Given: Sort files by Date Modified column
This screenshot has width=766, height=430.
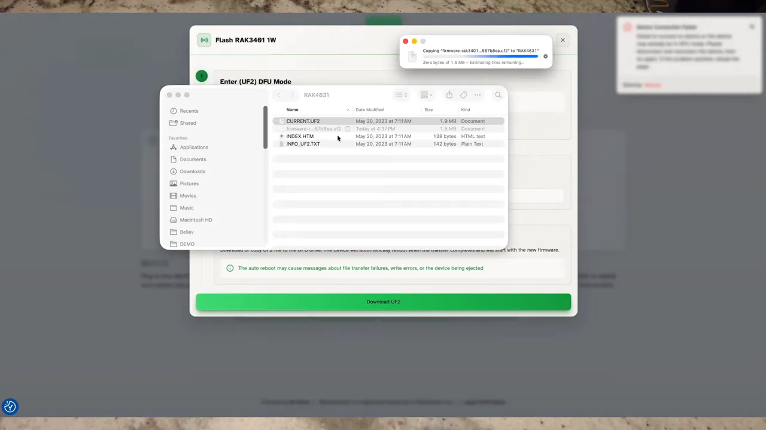Looking at the screenshot, I should [x=369, y=110].
